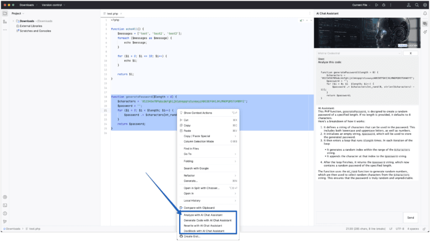Screen dimensions: 430x241
Task: Click the inspections widget checkmark indicator
Action: [302, 21]
